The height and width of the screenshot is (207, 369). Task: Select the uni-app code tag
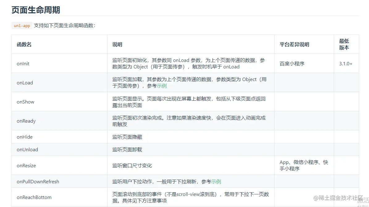click(x=22, y=26)
